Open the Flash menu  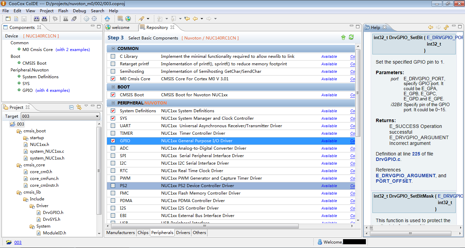pyautogui.click(x=63, y=11)
